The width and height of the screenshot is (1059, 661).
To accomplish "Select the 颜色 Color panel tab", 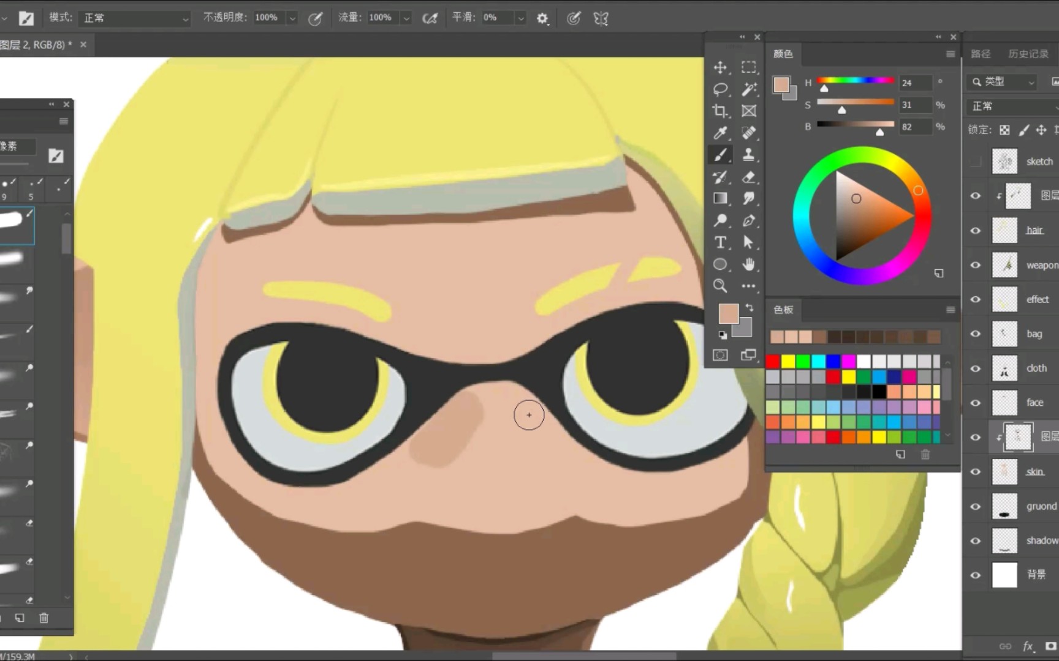I will pyautogui.click(x=783, y=54).
